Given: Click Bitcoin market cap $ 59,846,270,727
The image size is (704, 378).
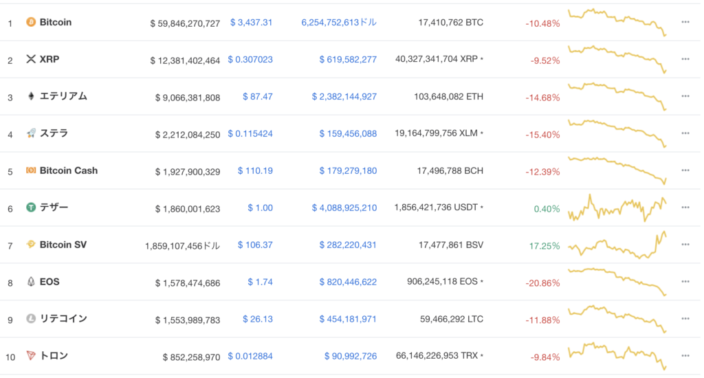Looking at the screenshot, I should tap(185, 23).
